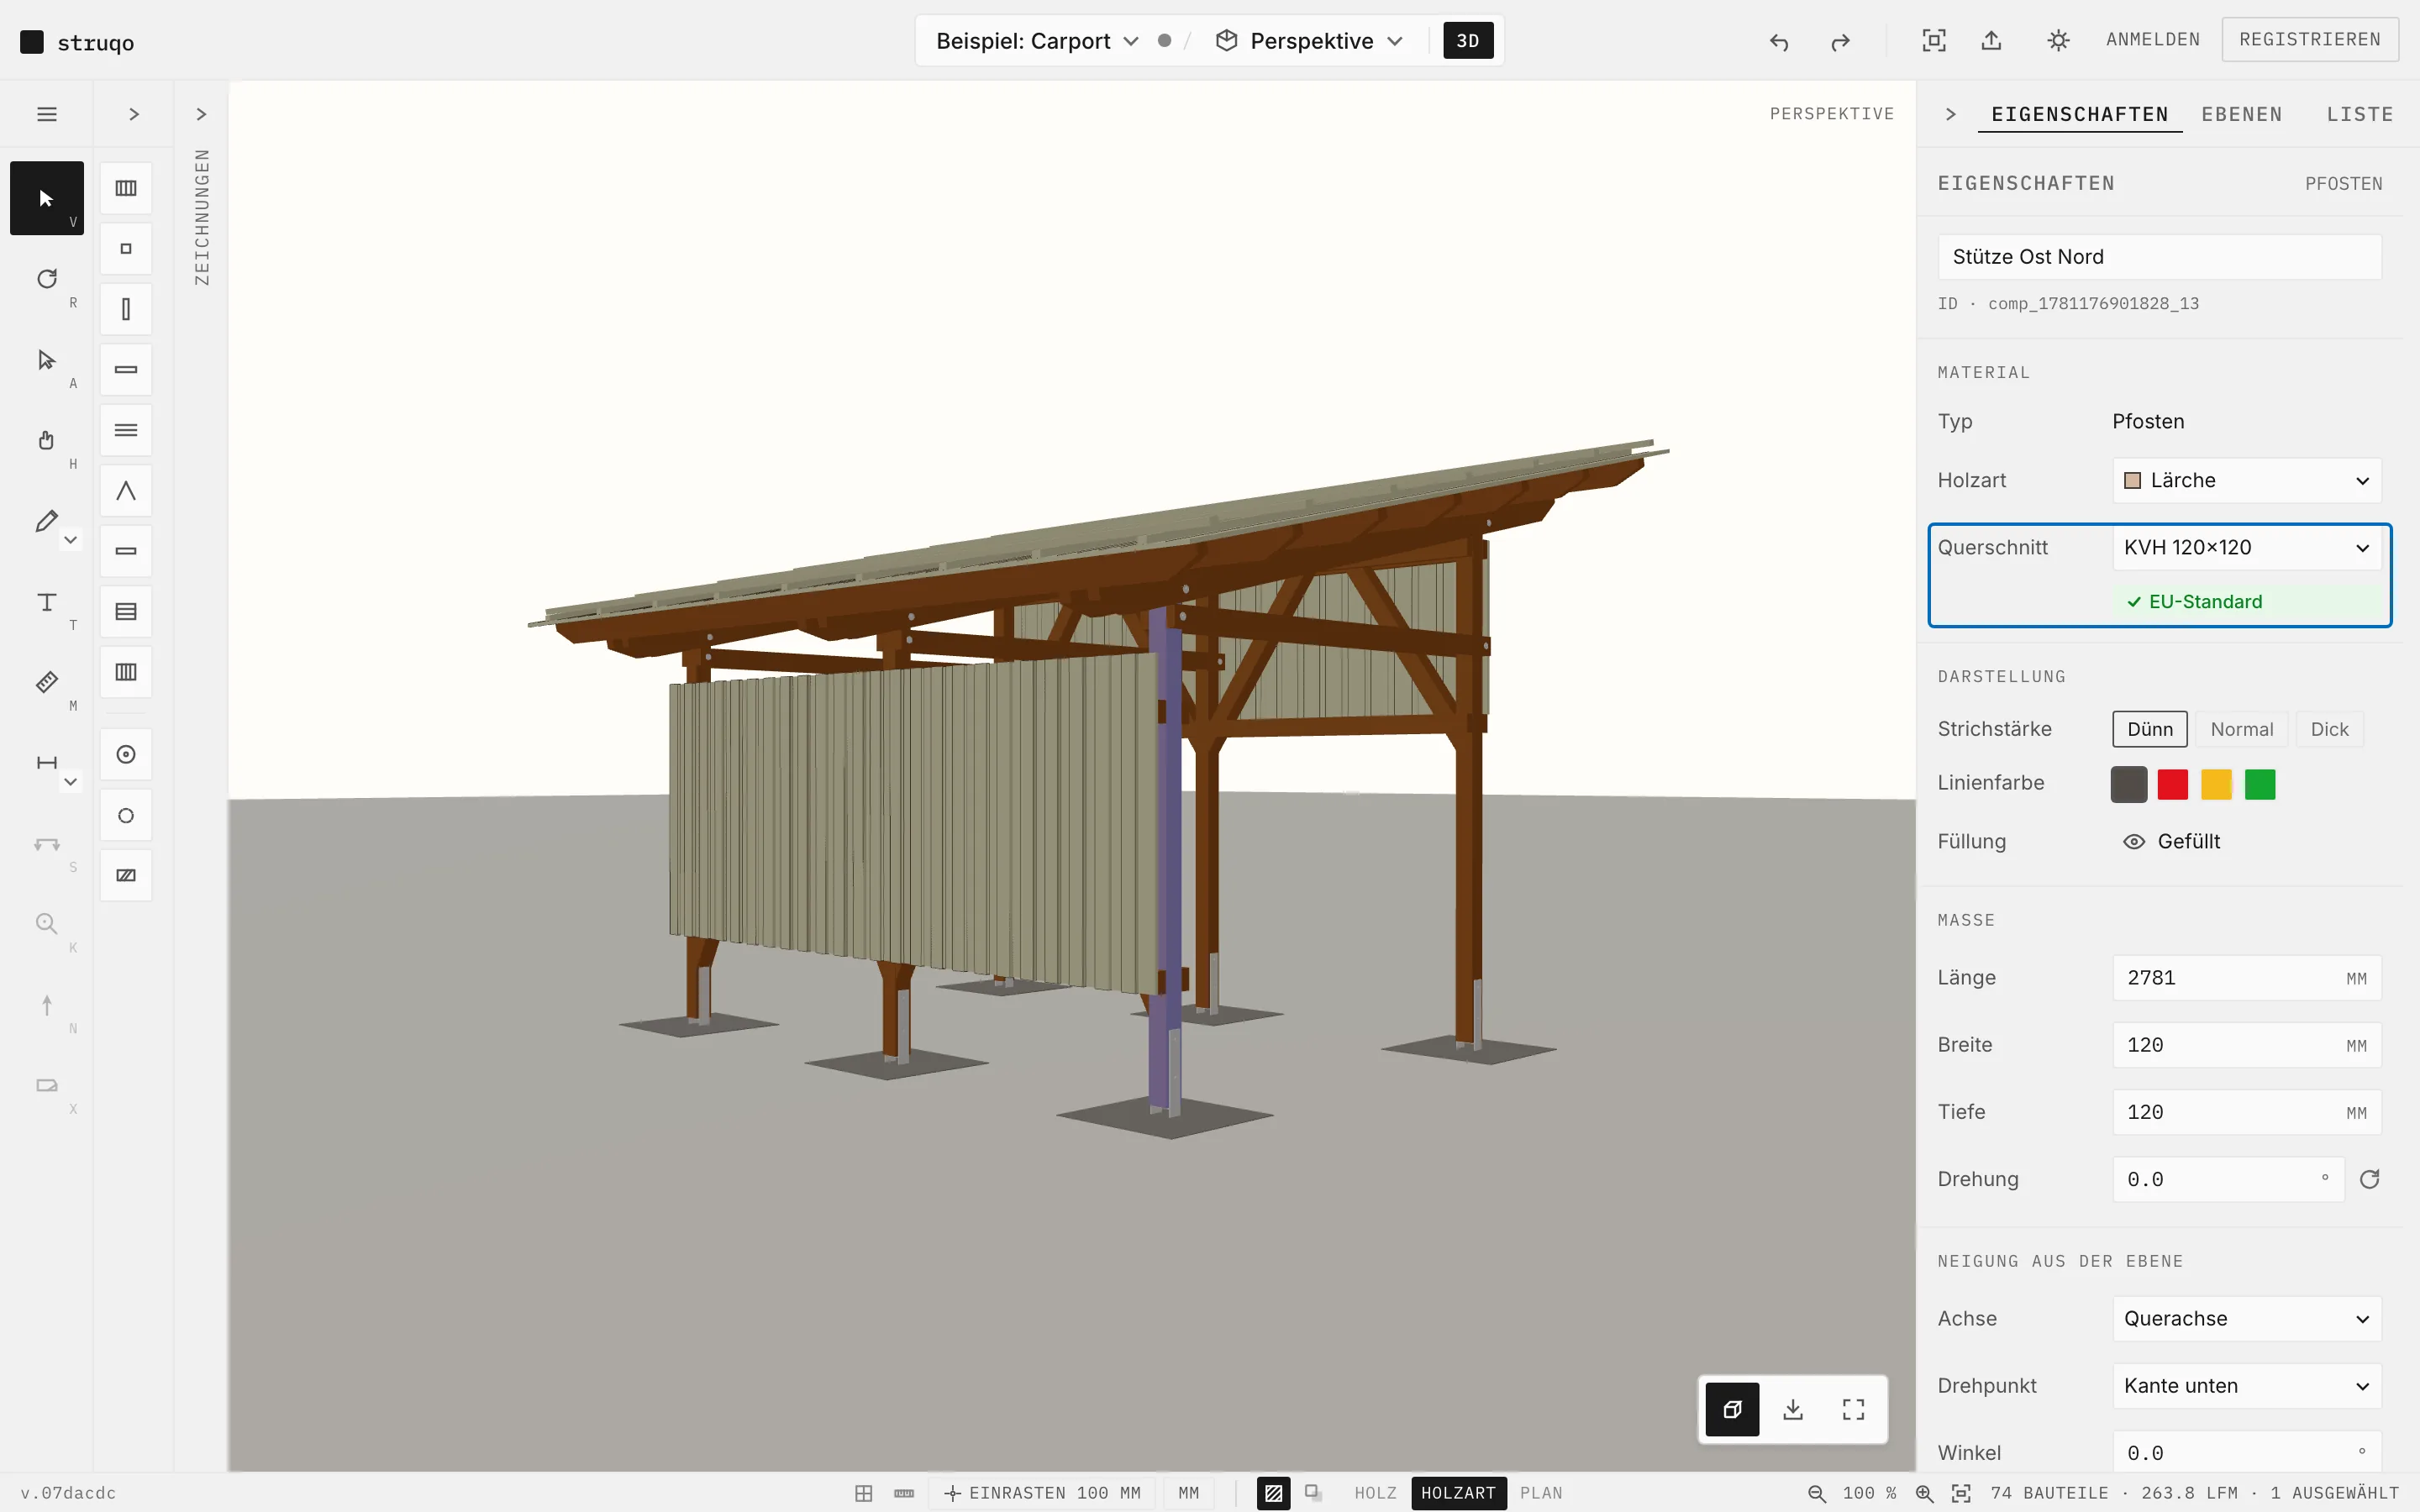Set Strichstärke to Dick

pos(2329,729)
